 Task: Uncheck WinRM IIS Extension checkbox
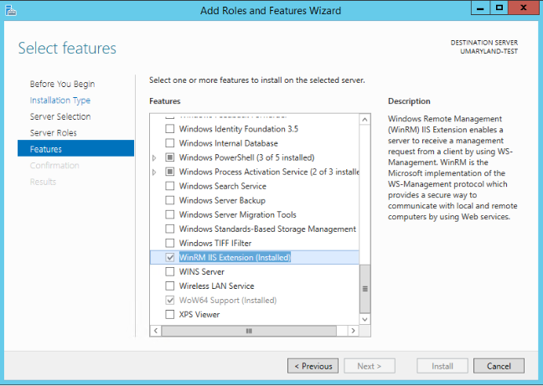[x=169, y=257]
